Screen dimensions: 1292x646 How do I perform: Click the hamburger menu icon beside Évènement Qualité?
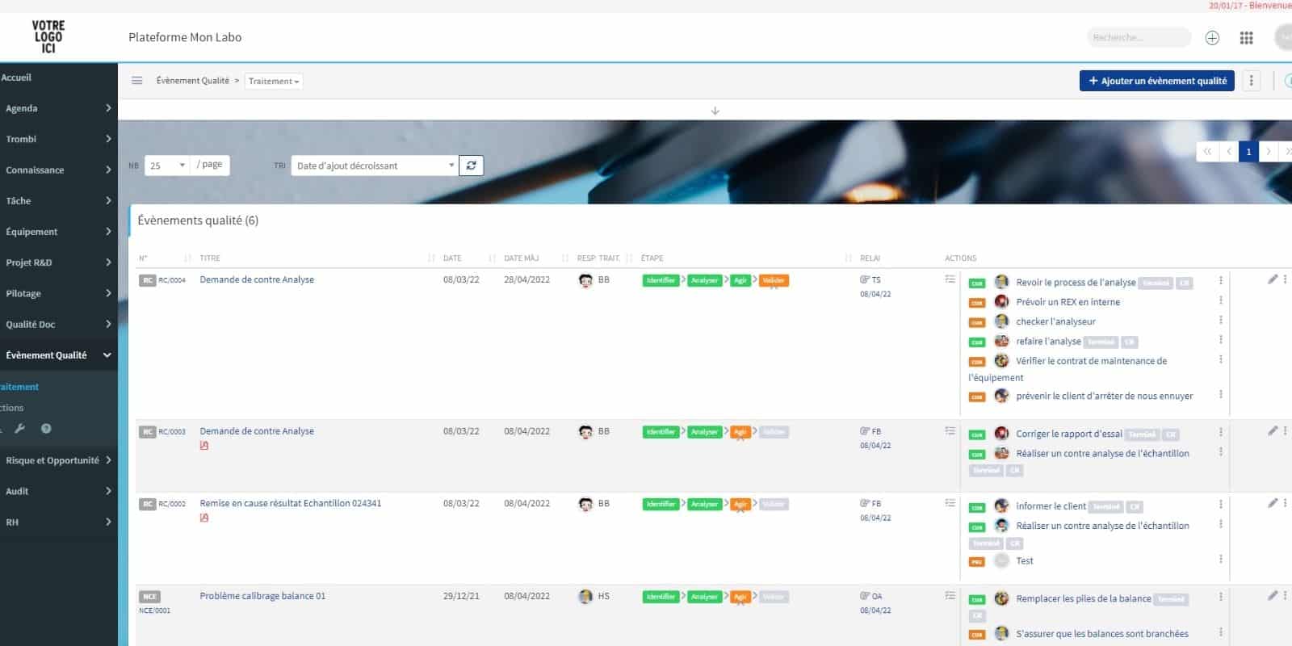137,81
